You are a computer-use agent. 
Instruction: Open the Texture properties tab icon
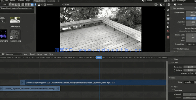168,37
